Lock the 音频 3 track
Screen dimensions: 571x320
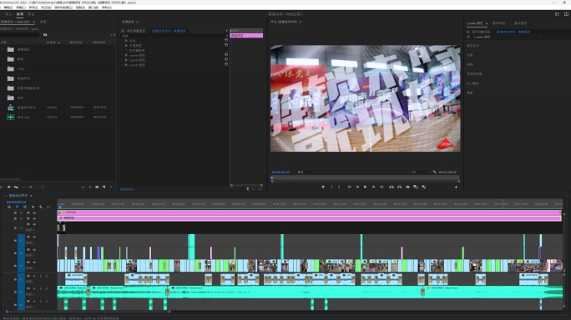click(15, 305)
